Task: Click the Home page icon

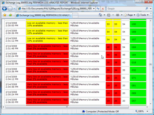Action: click(x=100, y=15)
